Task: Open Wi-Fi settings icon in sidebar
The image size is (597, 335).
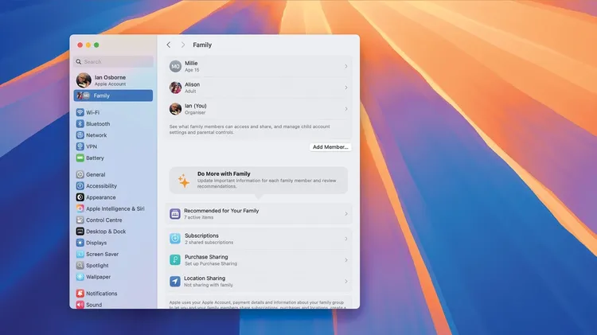Action: 80,112
